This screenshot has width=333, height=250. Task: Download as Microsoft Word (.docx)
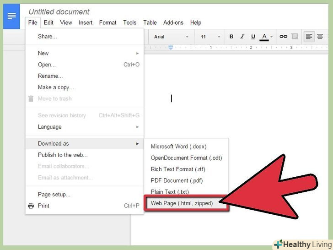click(186, 147)
